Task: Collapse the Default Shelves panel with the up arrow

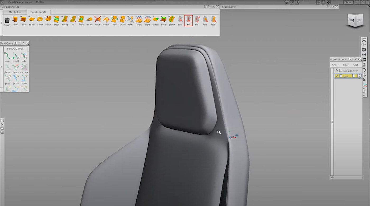Action: click(214, 7)
